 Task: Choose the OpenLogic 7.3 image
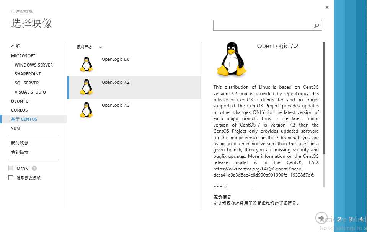click(134, 110)
